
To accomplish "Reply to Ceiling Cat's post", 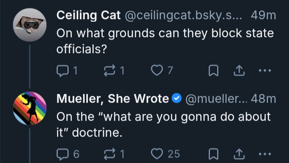I will click(63, 71).
